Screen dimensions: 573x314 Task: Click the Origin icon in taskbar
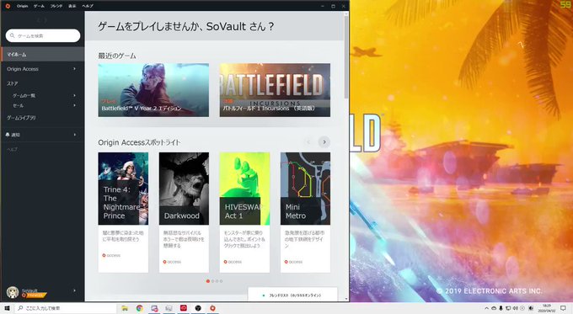pyautogui.click(x=212, y=308)
